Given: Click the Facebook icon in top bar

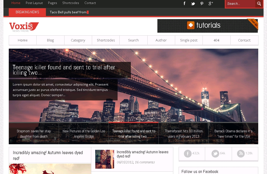Looking at the screenshot, I should pos(184,3).
